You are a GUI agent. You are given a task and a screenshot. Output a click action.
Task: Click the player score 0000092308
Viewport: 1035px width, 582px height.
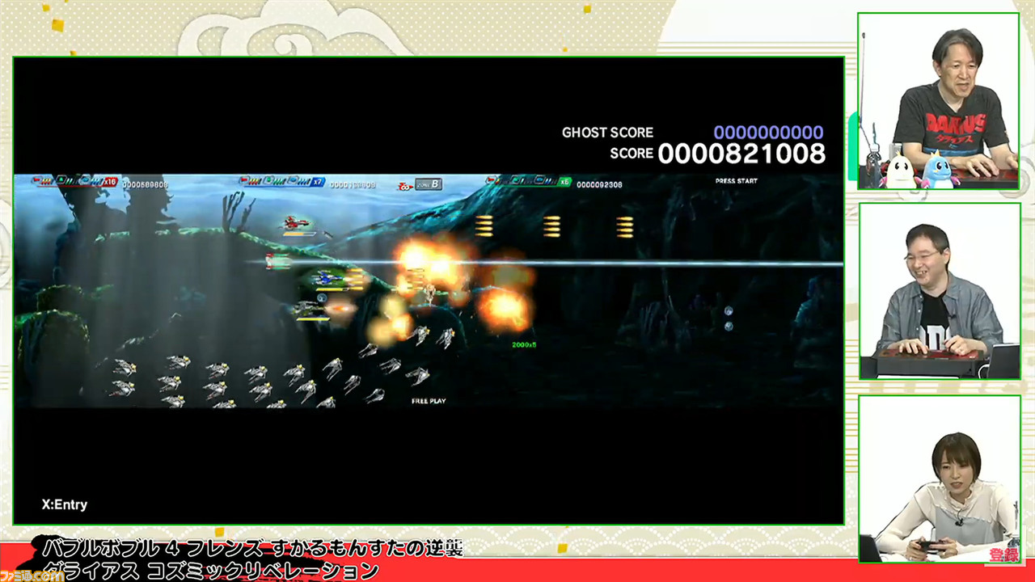(x=599, y=184)
